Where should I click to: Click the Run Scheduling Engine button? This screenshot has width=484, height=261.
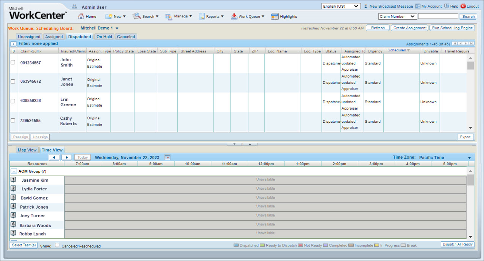pos(452,28)
